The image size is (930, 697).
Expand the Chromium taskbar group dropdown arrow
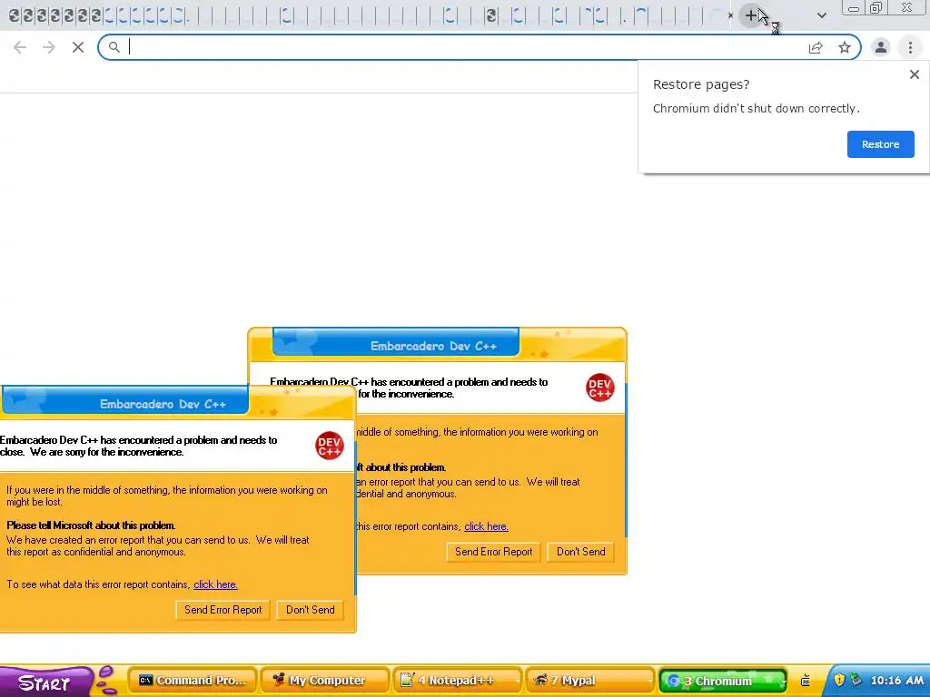783,681
